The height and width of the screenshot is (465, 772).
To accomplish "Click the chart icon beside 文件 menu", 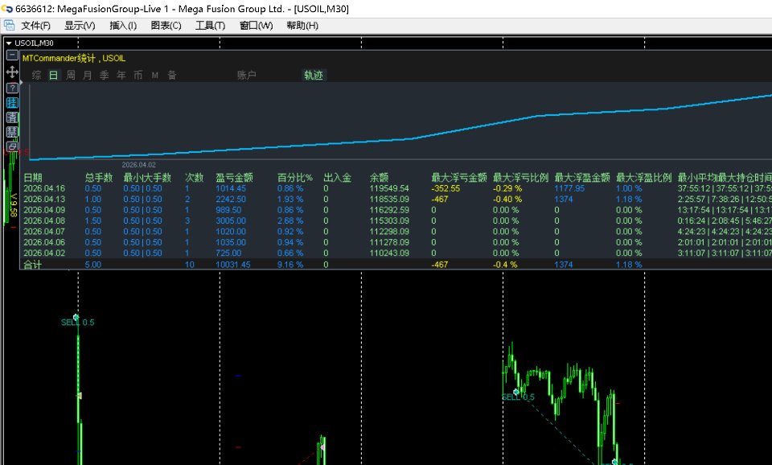I will point(10,24).
